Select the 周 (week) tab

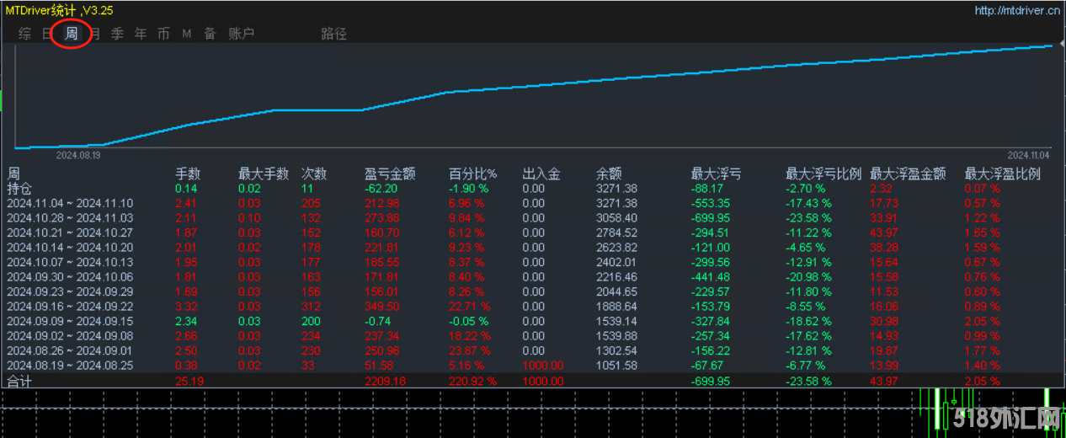pyautogui.click(x=72, y=34)
